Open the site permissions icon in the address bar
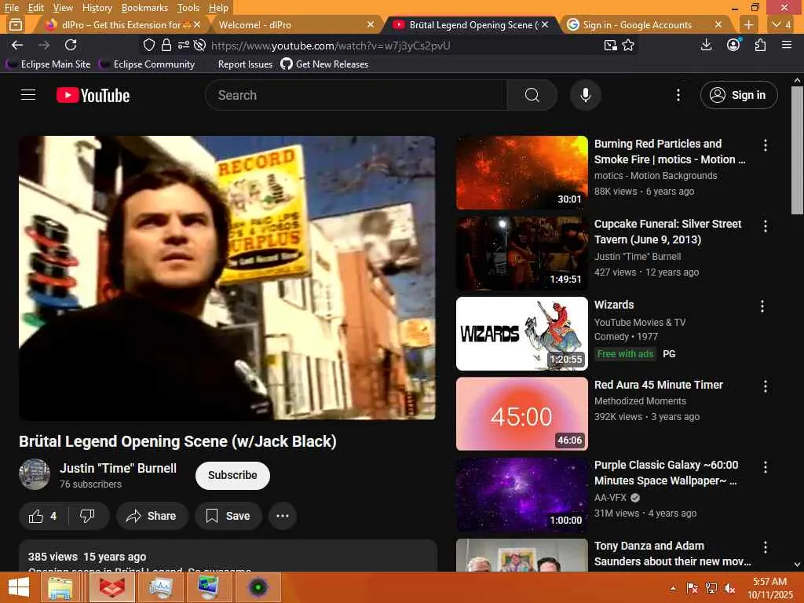The height and width of the screenshot is (603, 804). 184,45
